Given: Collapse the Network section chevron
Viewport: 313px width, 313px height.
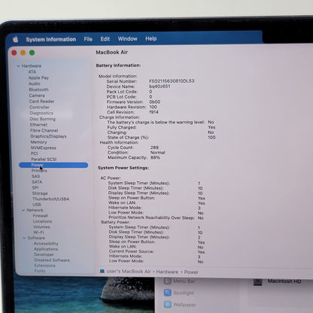Looking at the screenshot, I should [x=23, y=210].
